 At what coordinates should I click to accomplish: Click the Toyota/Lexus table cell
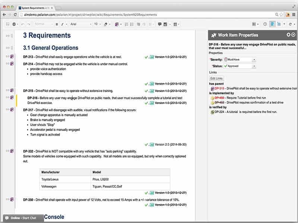tap(65, 180)
